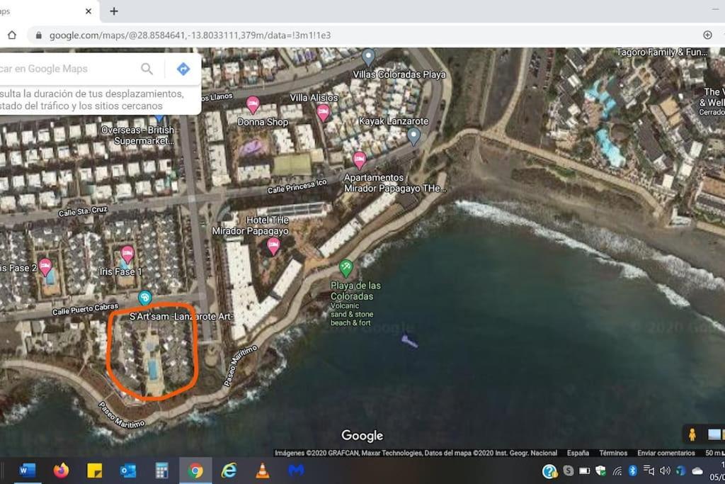Select the Playa de las Coloradas beach marker
Screen dimensions: 725x484
(346, 268)
